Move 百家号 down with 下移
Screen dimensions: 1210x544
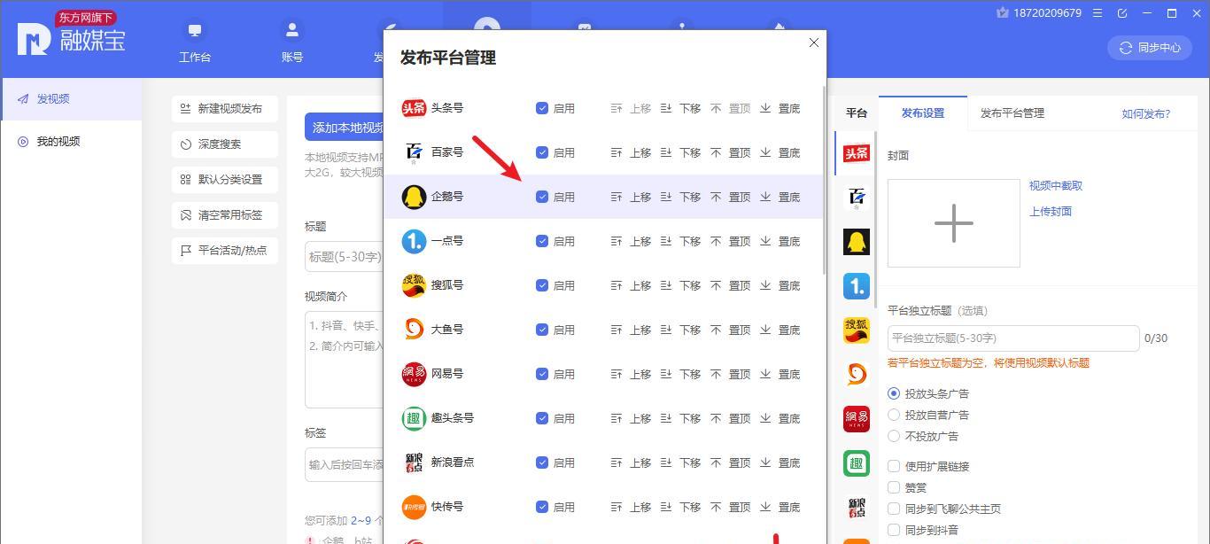tap(680, 152)
